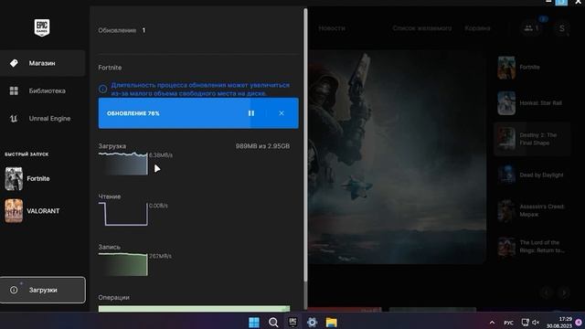Click the Загрузки info icon
The width and height of the screenshot is (585, 329).
(x=14, y=290)
